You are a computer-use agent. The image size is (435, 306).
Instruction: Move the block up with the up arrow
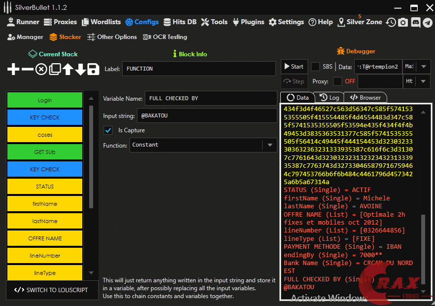(67, 69)
